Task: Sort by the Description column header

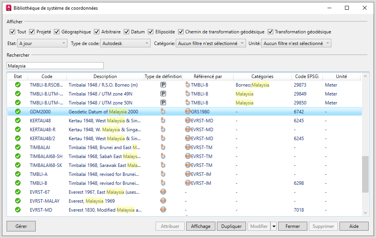Action: pos(105,76)
